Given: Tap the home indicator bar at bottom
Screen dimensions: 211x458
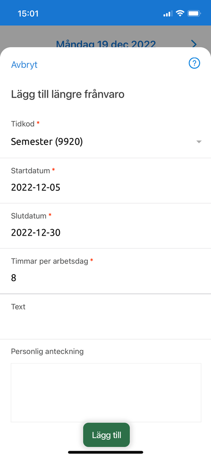Looking at the screenshot, I should (105, 452).
